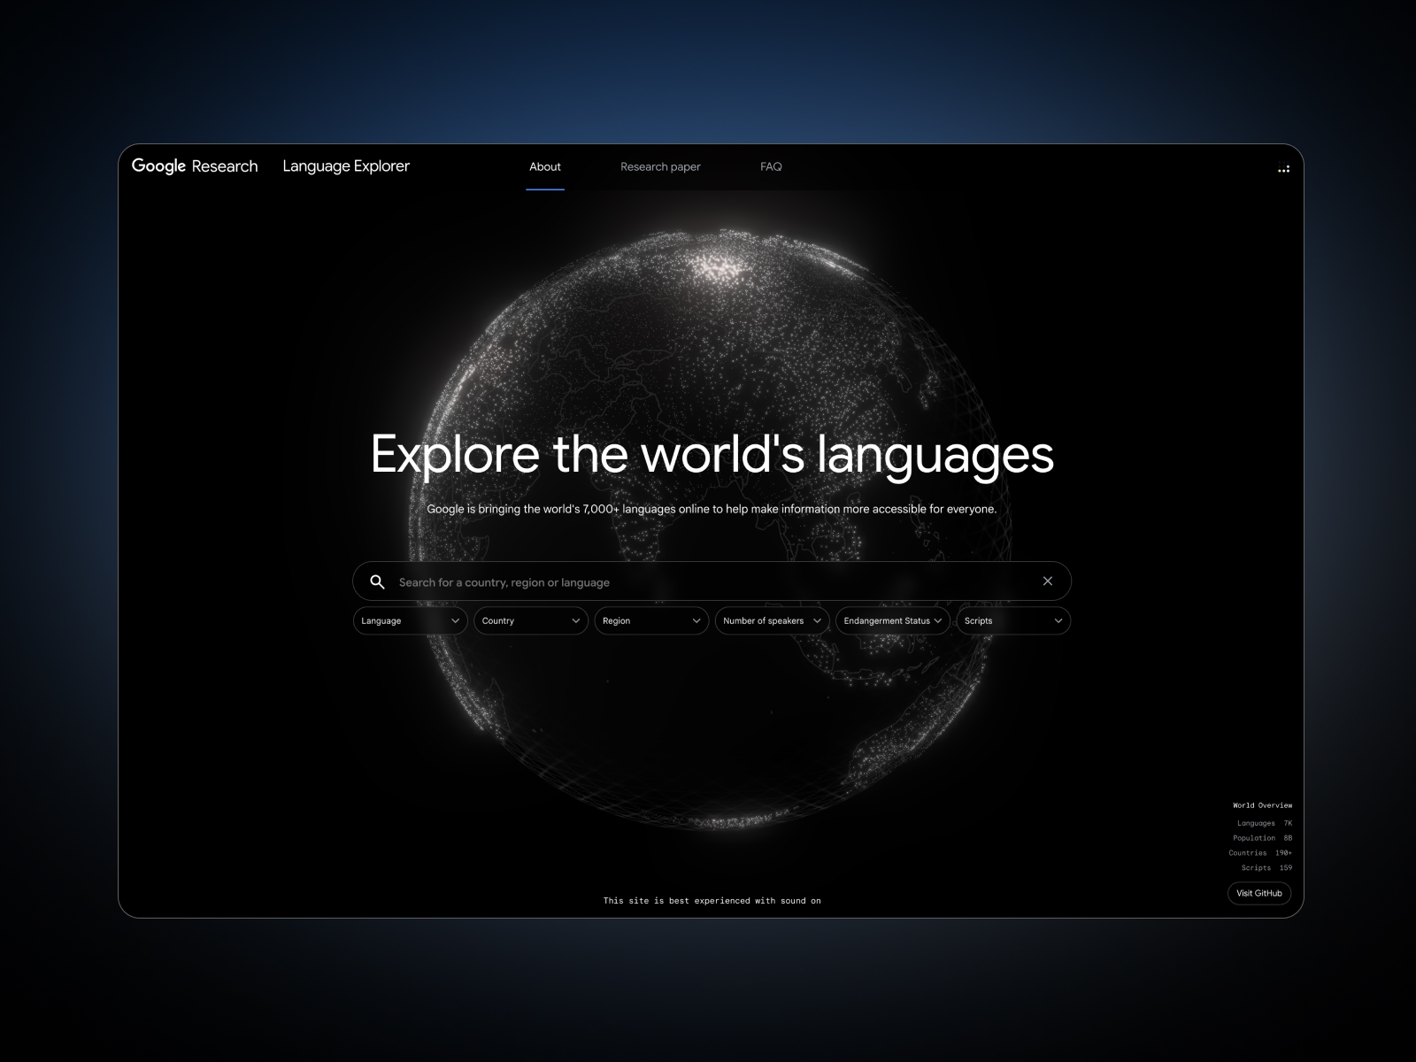
Task: Navigate to the FAQ section
Action: coord(771,166)
